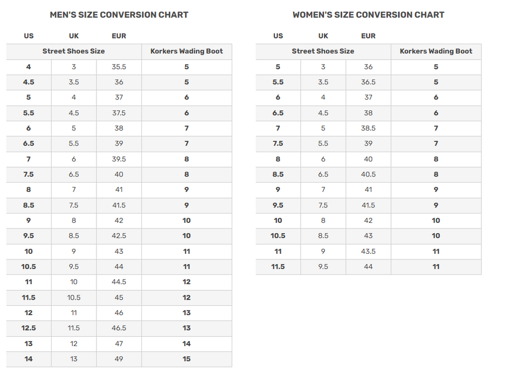Click the EUR column label in men's chart
This screenshot has width=516, height=376.
click(119, 36)
